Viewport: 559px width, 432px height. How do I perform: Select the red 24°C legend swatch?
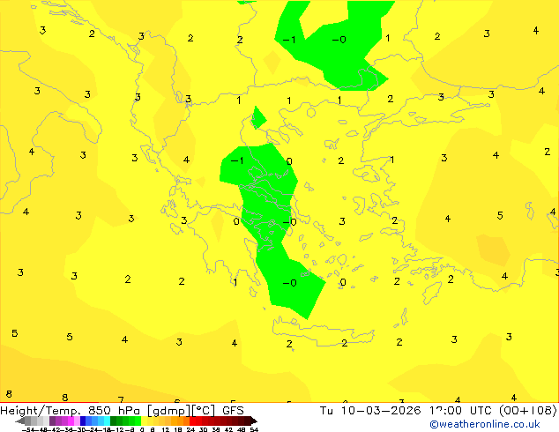coord(192,421)
